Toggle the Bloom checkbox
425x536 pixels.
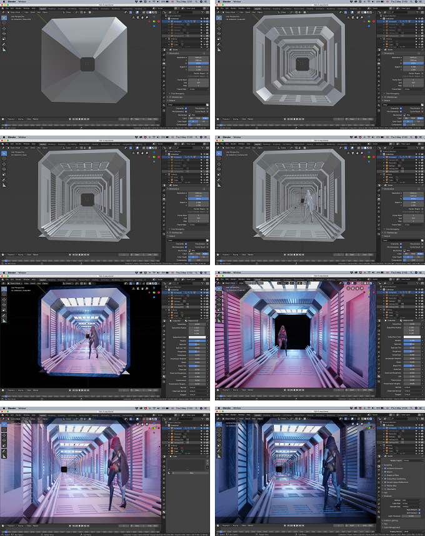coord(386,472)
